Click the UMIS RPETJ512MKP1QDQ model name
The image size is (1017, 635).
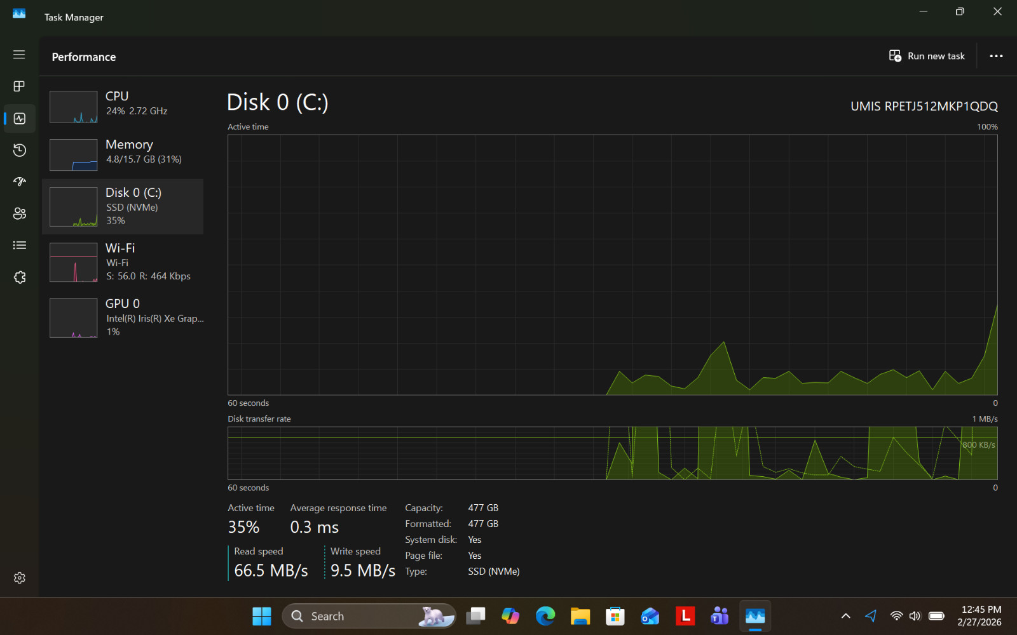coord(924,106)
